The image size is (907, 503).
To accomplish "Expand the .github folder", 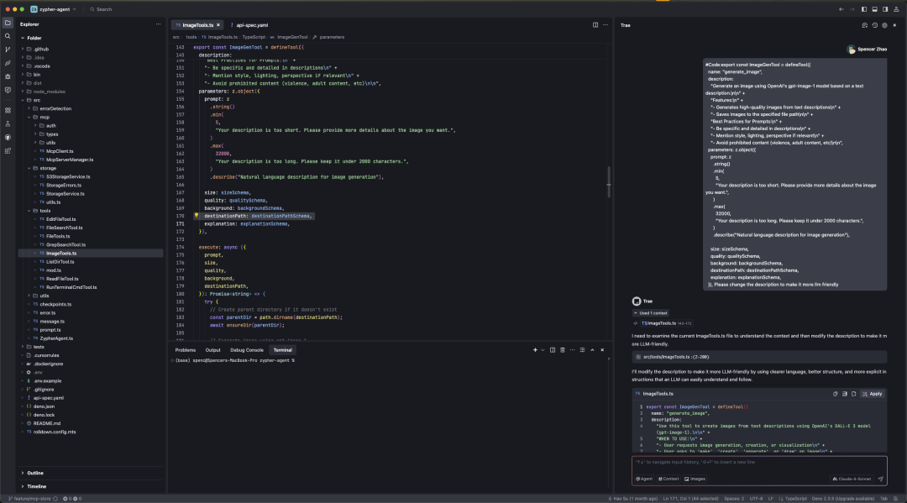I will 23,50.
